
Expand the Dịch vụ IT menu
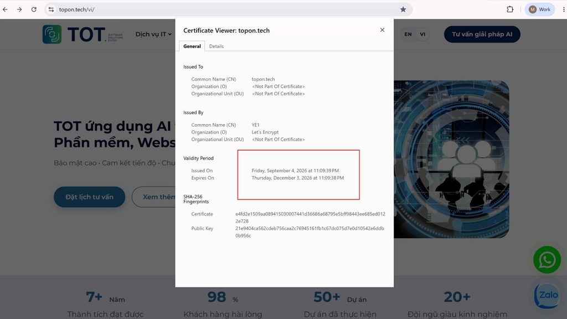[x=153, y=34]
